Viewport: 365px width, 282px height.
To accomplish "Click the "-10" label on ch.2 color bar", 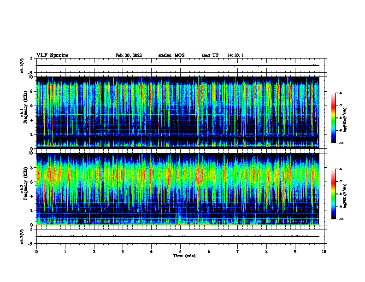I will [x=341, y=219].
